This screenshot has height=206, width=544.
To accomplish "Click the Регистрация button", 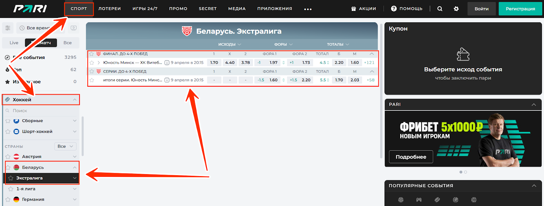I will (x=520, y=9).
